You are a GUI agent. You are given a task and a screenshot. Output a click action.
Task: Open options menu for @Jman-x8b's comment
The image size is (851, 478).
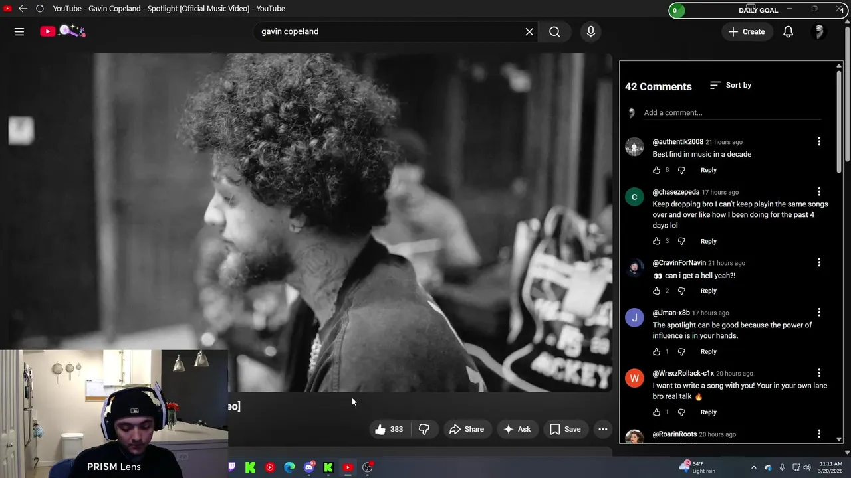(819, 312)
